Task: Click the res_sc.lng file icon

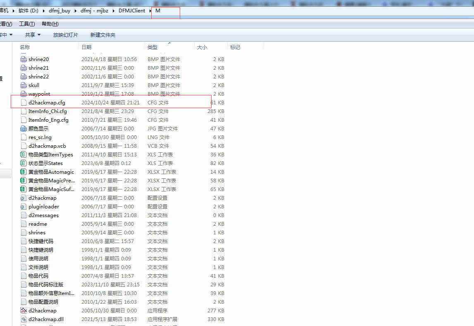Action: coord(24,137)
